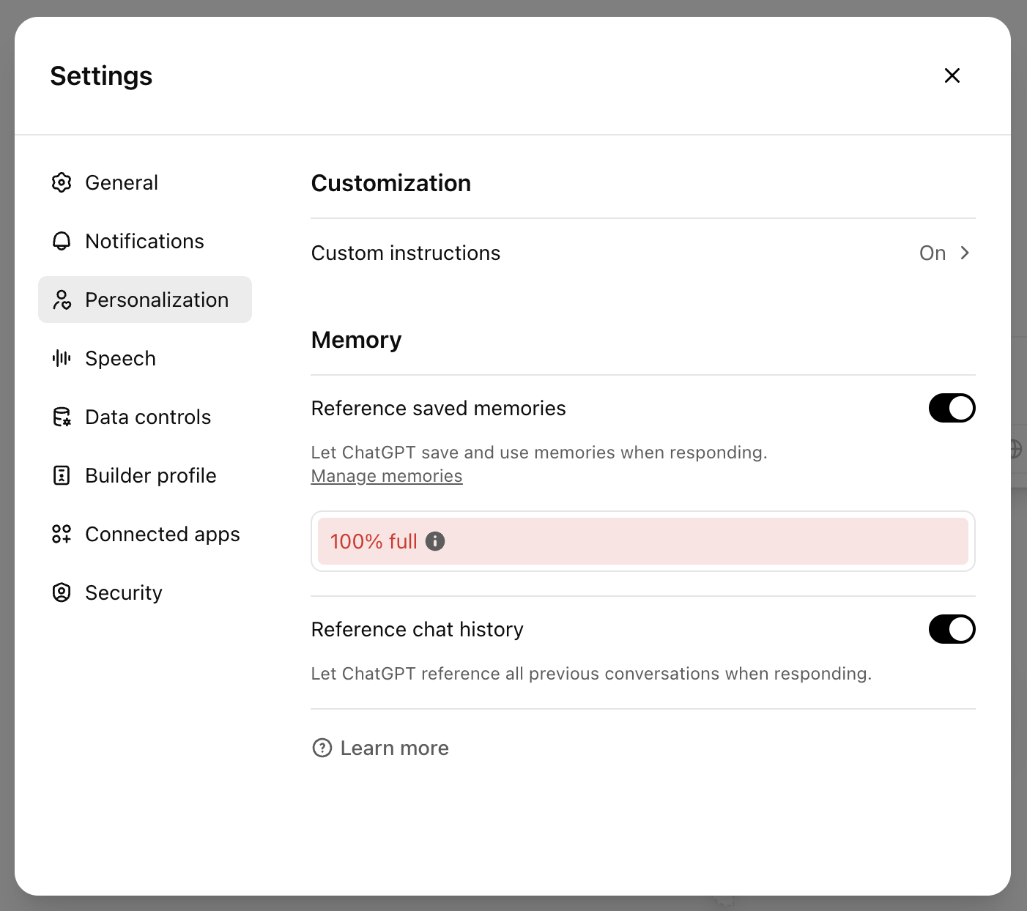Open the Data controls tab
Viewport: 1027px width, 911px height.
point(145,417)
